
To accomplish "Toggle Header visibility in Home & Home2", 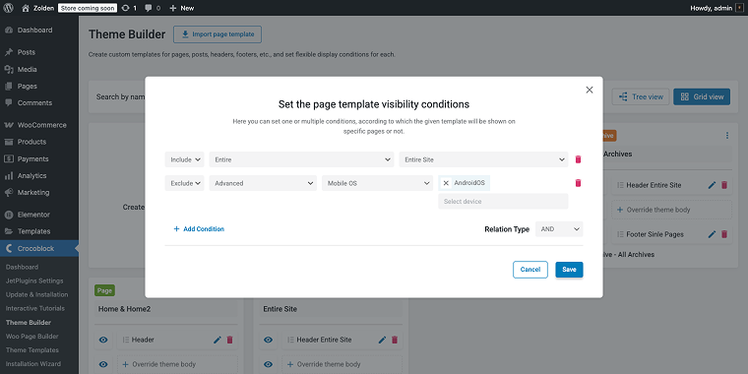I will [103, 340].
